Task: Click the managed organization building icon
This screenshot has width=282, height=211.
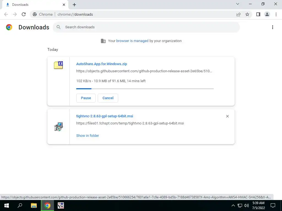Action: point(103,41)
